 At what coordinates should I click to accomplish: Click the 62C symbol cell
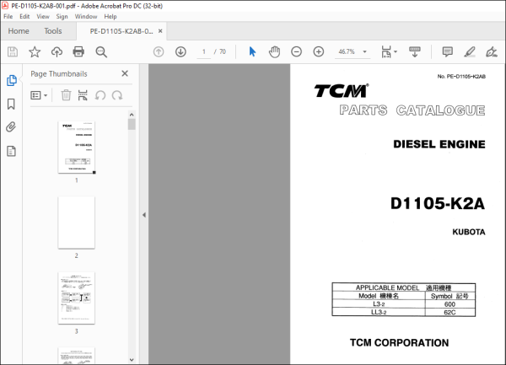[449, 312]
